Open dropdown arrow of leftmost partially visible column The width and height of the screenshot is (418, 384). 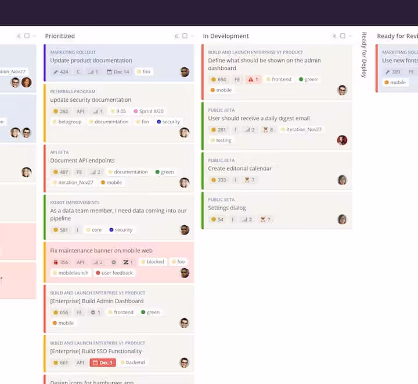pos(35,36)
